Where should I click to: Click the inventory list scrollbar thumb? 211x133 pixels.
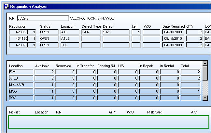point(205,73)
